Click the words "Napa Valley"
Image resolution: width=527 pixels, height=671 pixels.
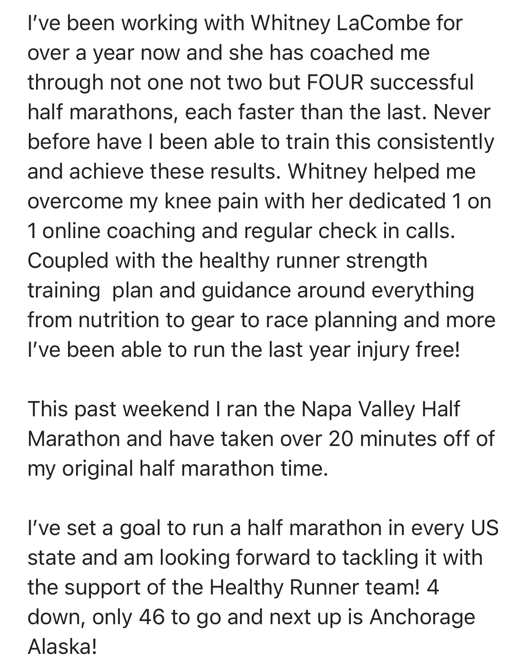point(358,409)
